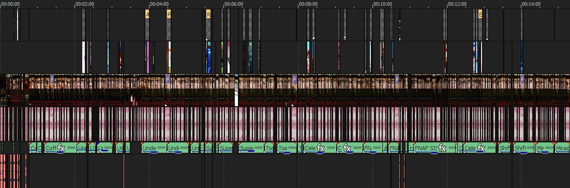570x188 pixels.
Task: Click the fx icon on FNAF SIS clip
Action: [x=442, y=148]
